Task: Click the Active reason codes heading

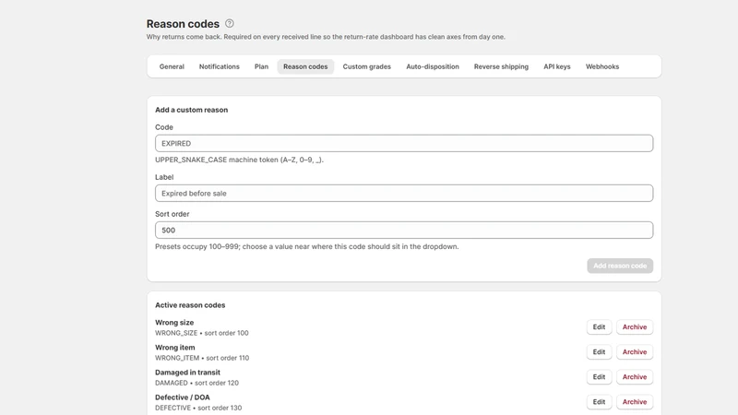Action: point(190,305)
